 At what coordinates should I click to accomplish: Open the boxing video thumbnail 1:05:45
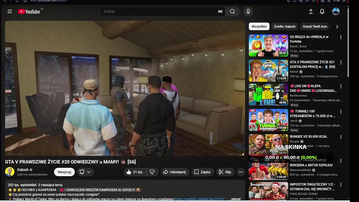coord(268,169)
